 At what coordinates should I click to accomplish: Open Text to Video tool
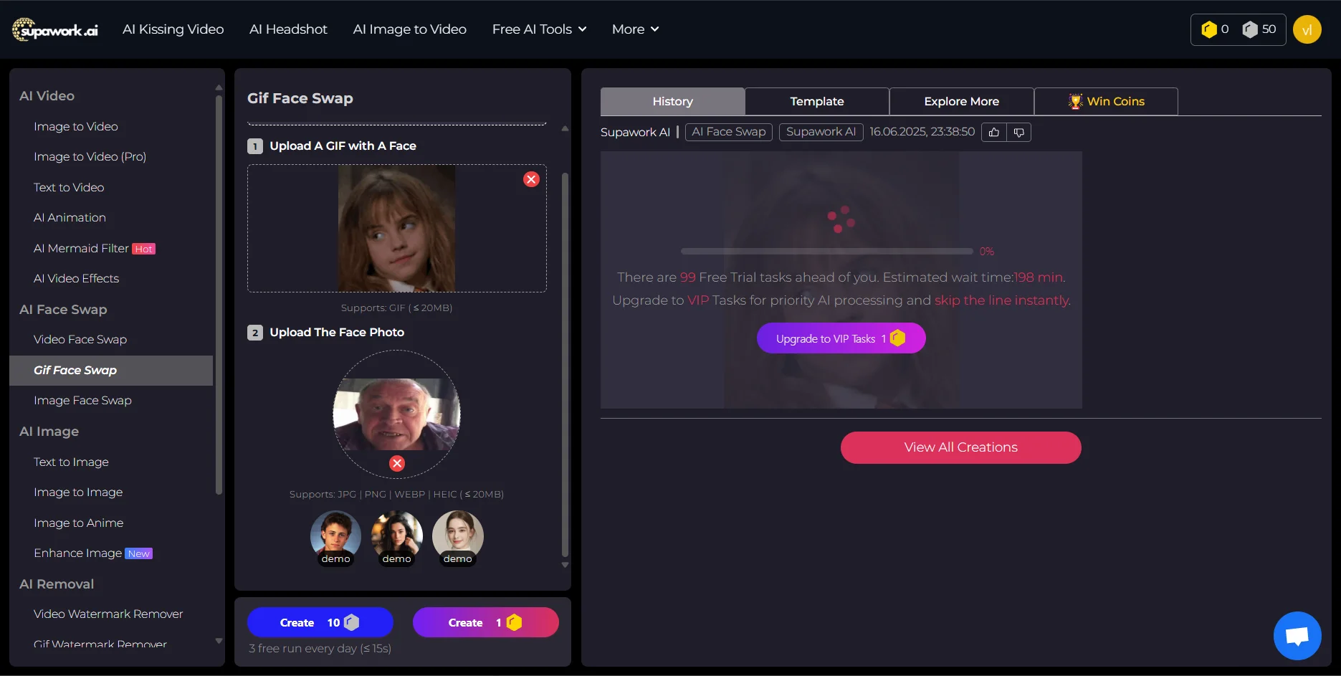pos(69,187)
